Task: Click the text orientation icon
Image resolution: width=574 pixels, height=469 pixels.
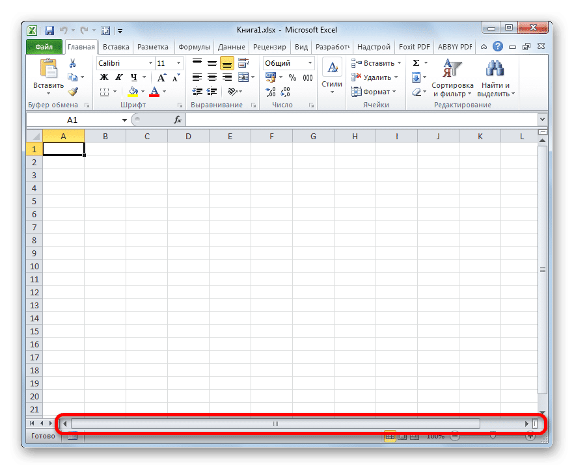Action: point(232,92)
